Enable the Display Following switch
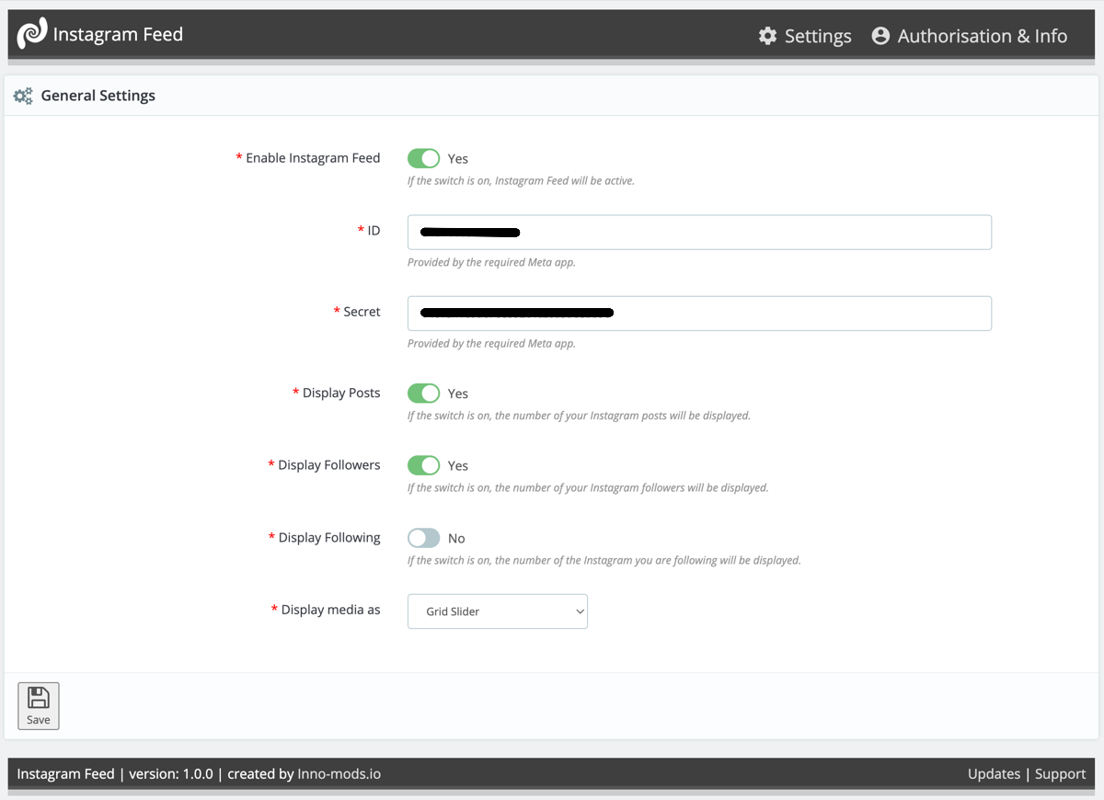The image size is (1104, 800). coord(423,537)
